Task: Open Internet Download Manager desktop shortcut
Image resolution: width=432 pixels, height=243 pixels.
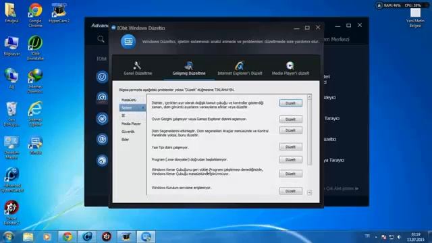Action: point(35,81)
